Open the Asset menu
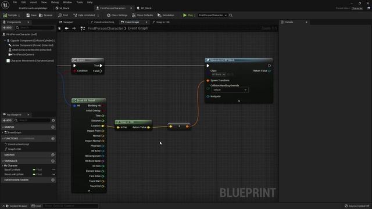 pyautogui.click(x=33, y=2)
